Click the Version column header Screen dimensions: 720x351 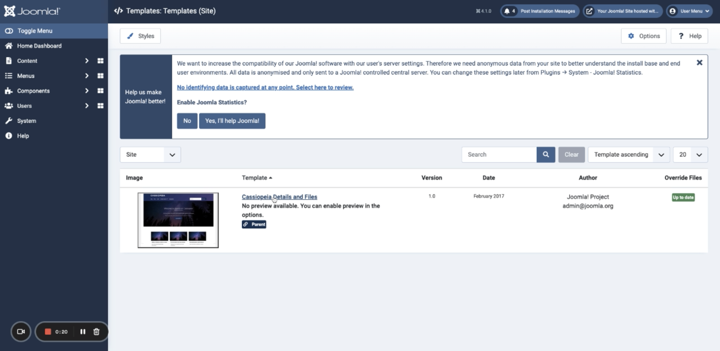431,178
